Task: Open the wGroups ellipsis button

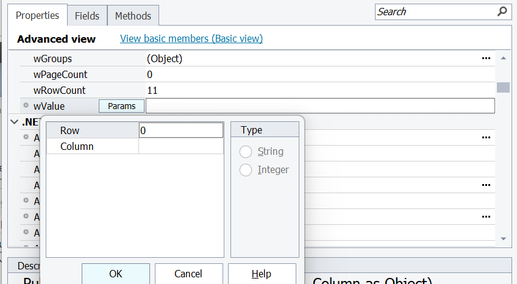Action: click(x=486, y=59)
